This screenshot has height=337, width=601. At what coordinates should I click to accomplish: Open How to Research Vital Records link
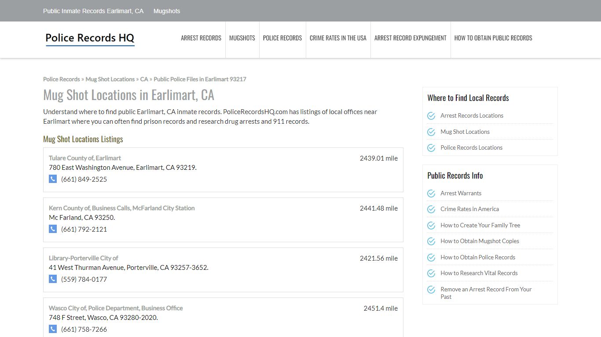tap(479, 273)
